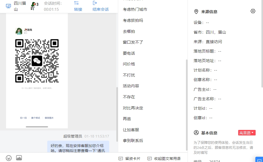The width and height of the screenshot is (263, 162).
Task: Open the hexagon settings icon in 来源信息
Action: coord(253,11)
